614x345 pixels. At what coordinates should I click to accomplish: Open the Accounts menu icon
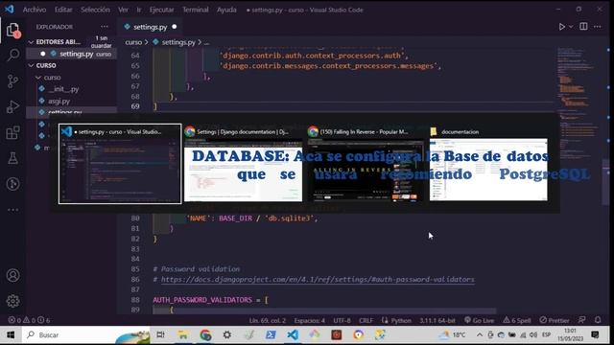[x=12, y=275]
